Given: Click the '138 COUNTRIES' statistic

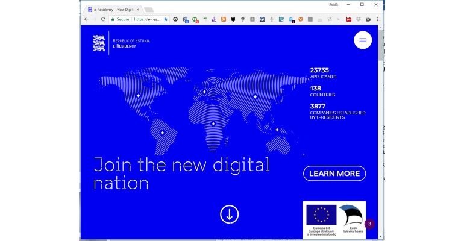Looking at the screenshot, I should click(x=322, y=91).
